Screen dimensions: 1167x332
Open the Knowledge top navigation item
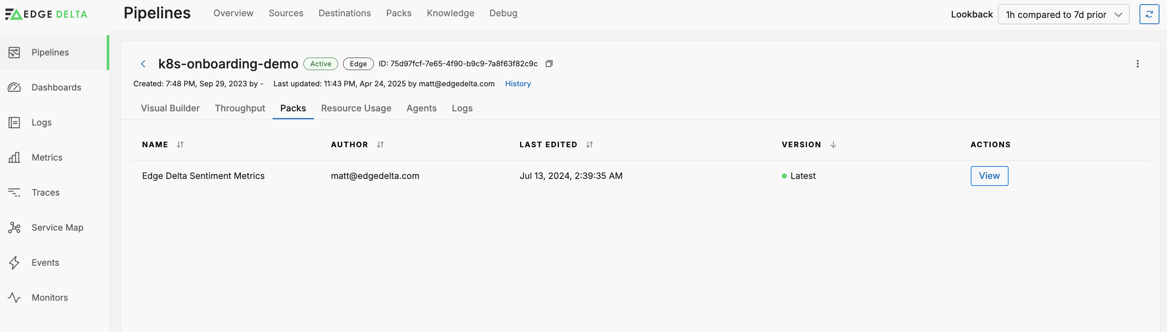(x=450, y=13)
